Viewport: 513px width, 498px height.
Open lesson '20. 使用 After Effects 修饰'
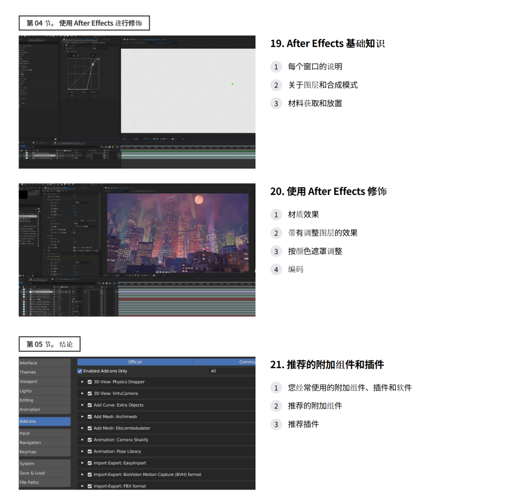329,191
